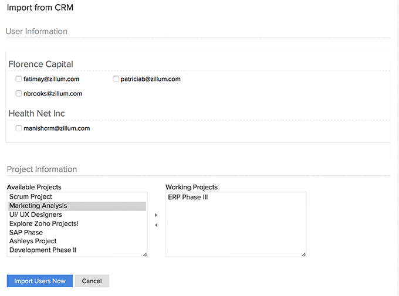The image size is (399, 296).
Task: Cancel the CRM import
Action: click(x=92, y=281)
